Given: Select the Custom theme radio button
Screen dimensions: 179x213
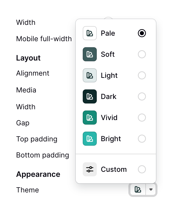Looking at the screenshot, I should (x=142, y=169).
